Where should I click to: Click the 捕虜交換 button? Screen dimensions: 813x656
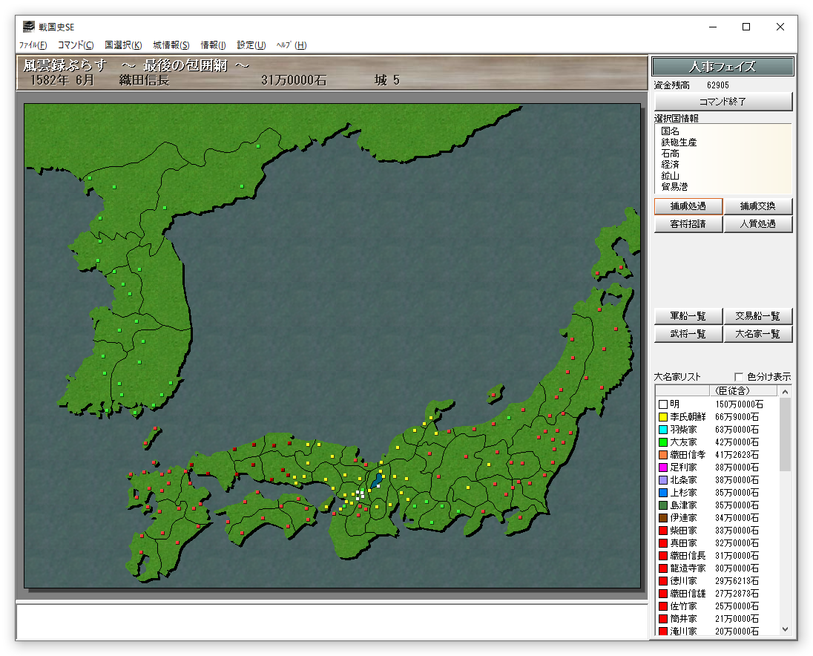tap(758, 206)
